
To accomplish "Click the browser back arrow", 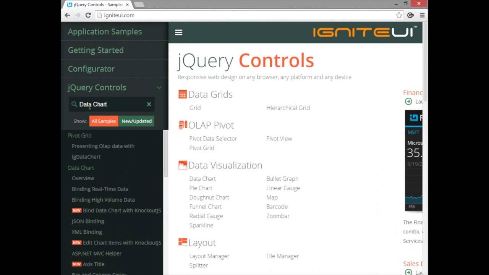I will 67,15.
